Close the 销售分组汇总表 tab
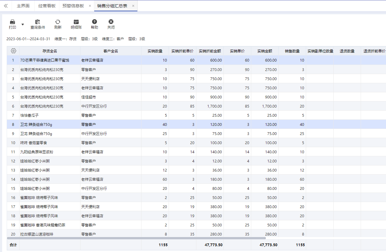386x252 pixels. click(x=133, y=6)
